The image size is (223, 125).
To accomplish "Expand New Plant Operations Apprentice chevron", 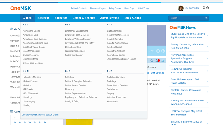I will click(x=207, y=58).
